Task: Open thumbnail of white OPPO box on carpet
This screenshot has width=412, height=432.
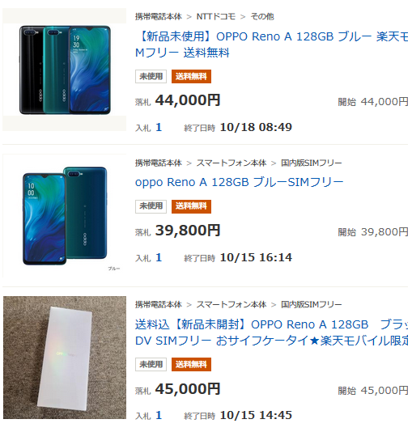Action: pos(65,358)
